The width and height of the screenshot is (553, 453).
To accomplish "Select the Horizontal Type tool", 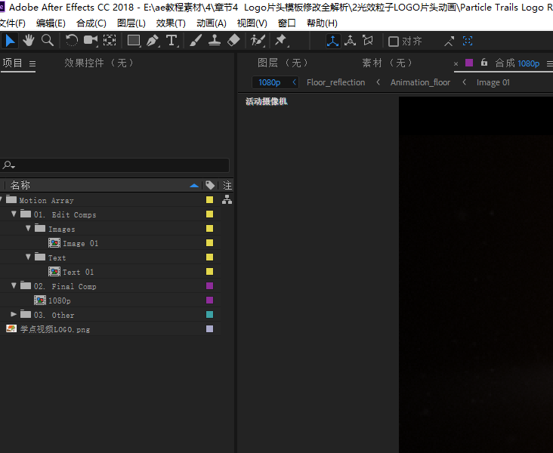I will pos(171,41).
